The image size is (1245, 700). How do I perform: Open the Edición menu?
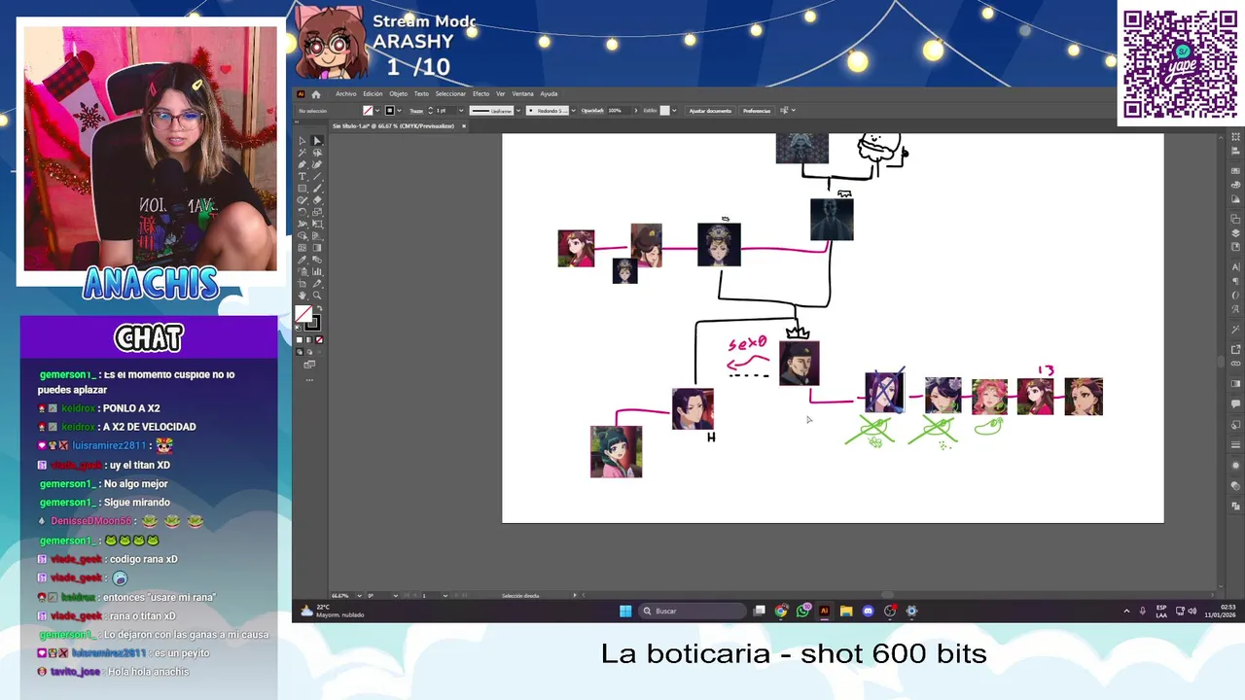[373, 94]
